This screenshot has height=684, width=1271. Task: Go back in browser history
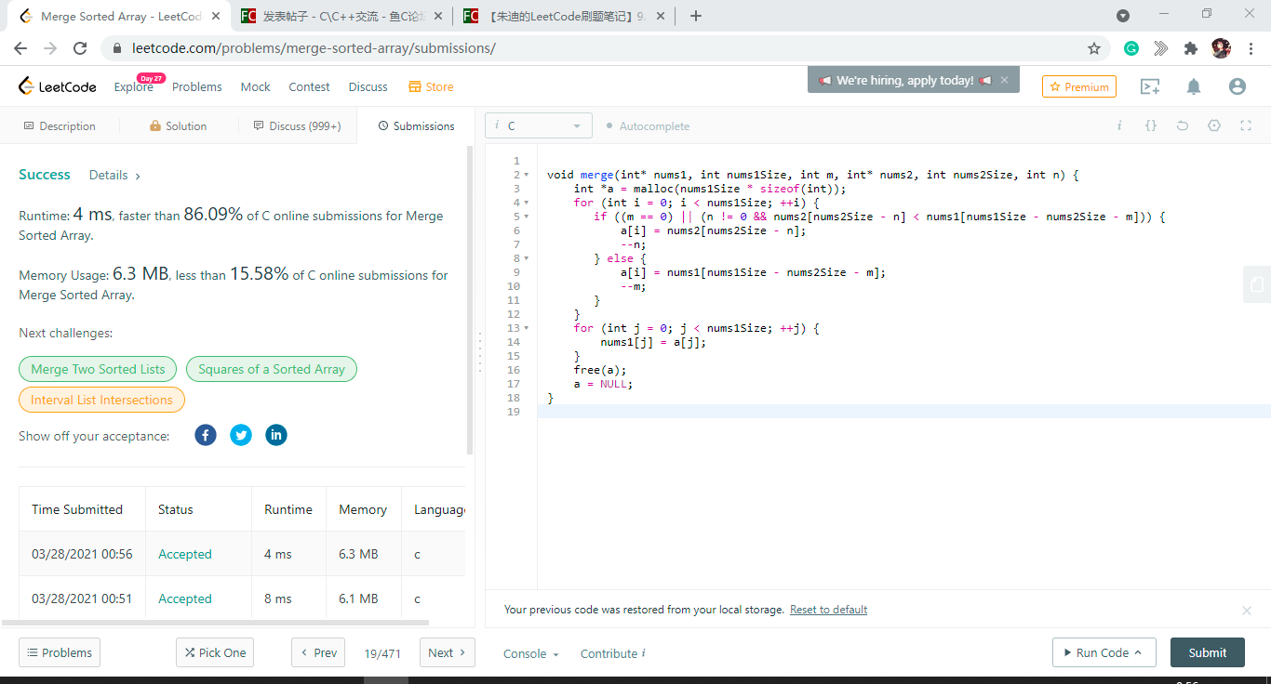click(20, 48)
